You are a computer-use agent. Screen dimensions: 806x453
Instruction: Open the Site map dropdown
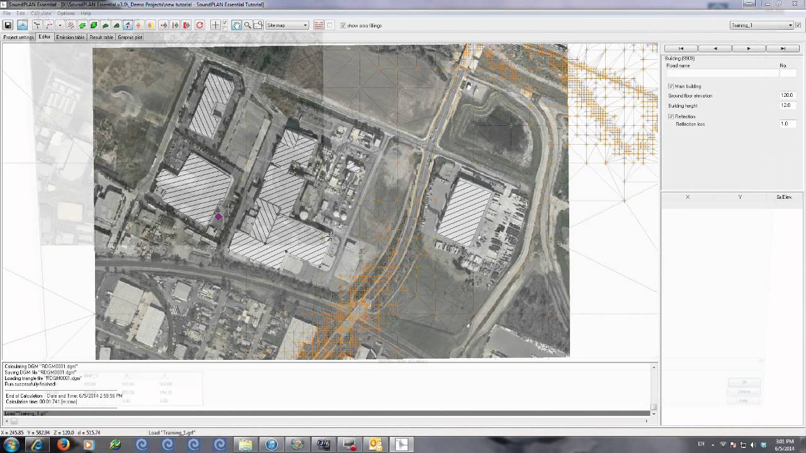tap(287, 25)
